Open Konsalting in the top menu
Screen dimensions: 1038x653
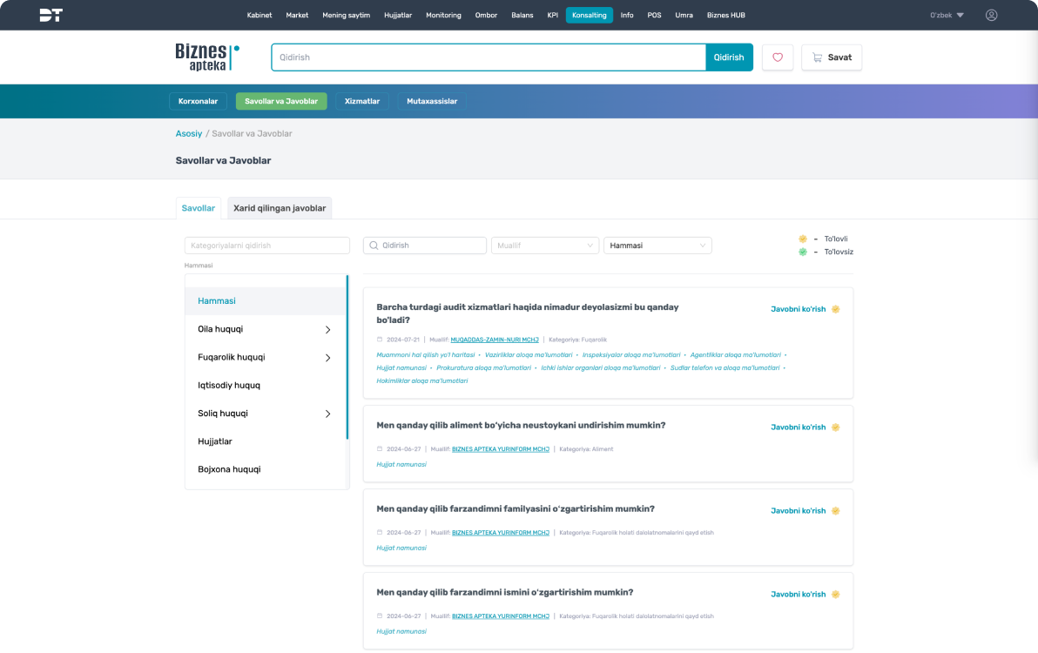coord(590,15)
